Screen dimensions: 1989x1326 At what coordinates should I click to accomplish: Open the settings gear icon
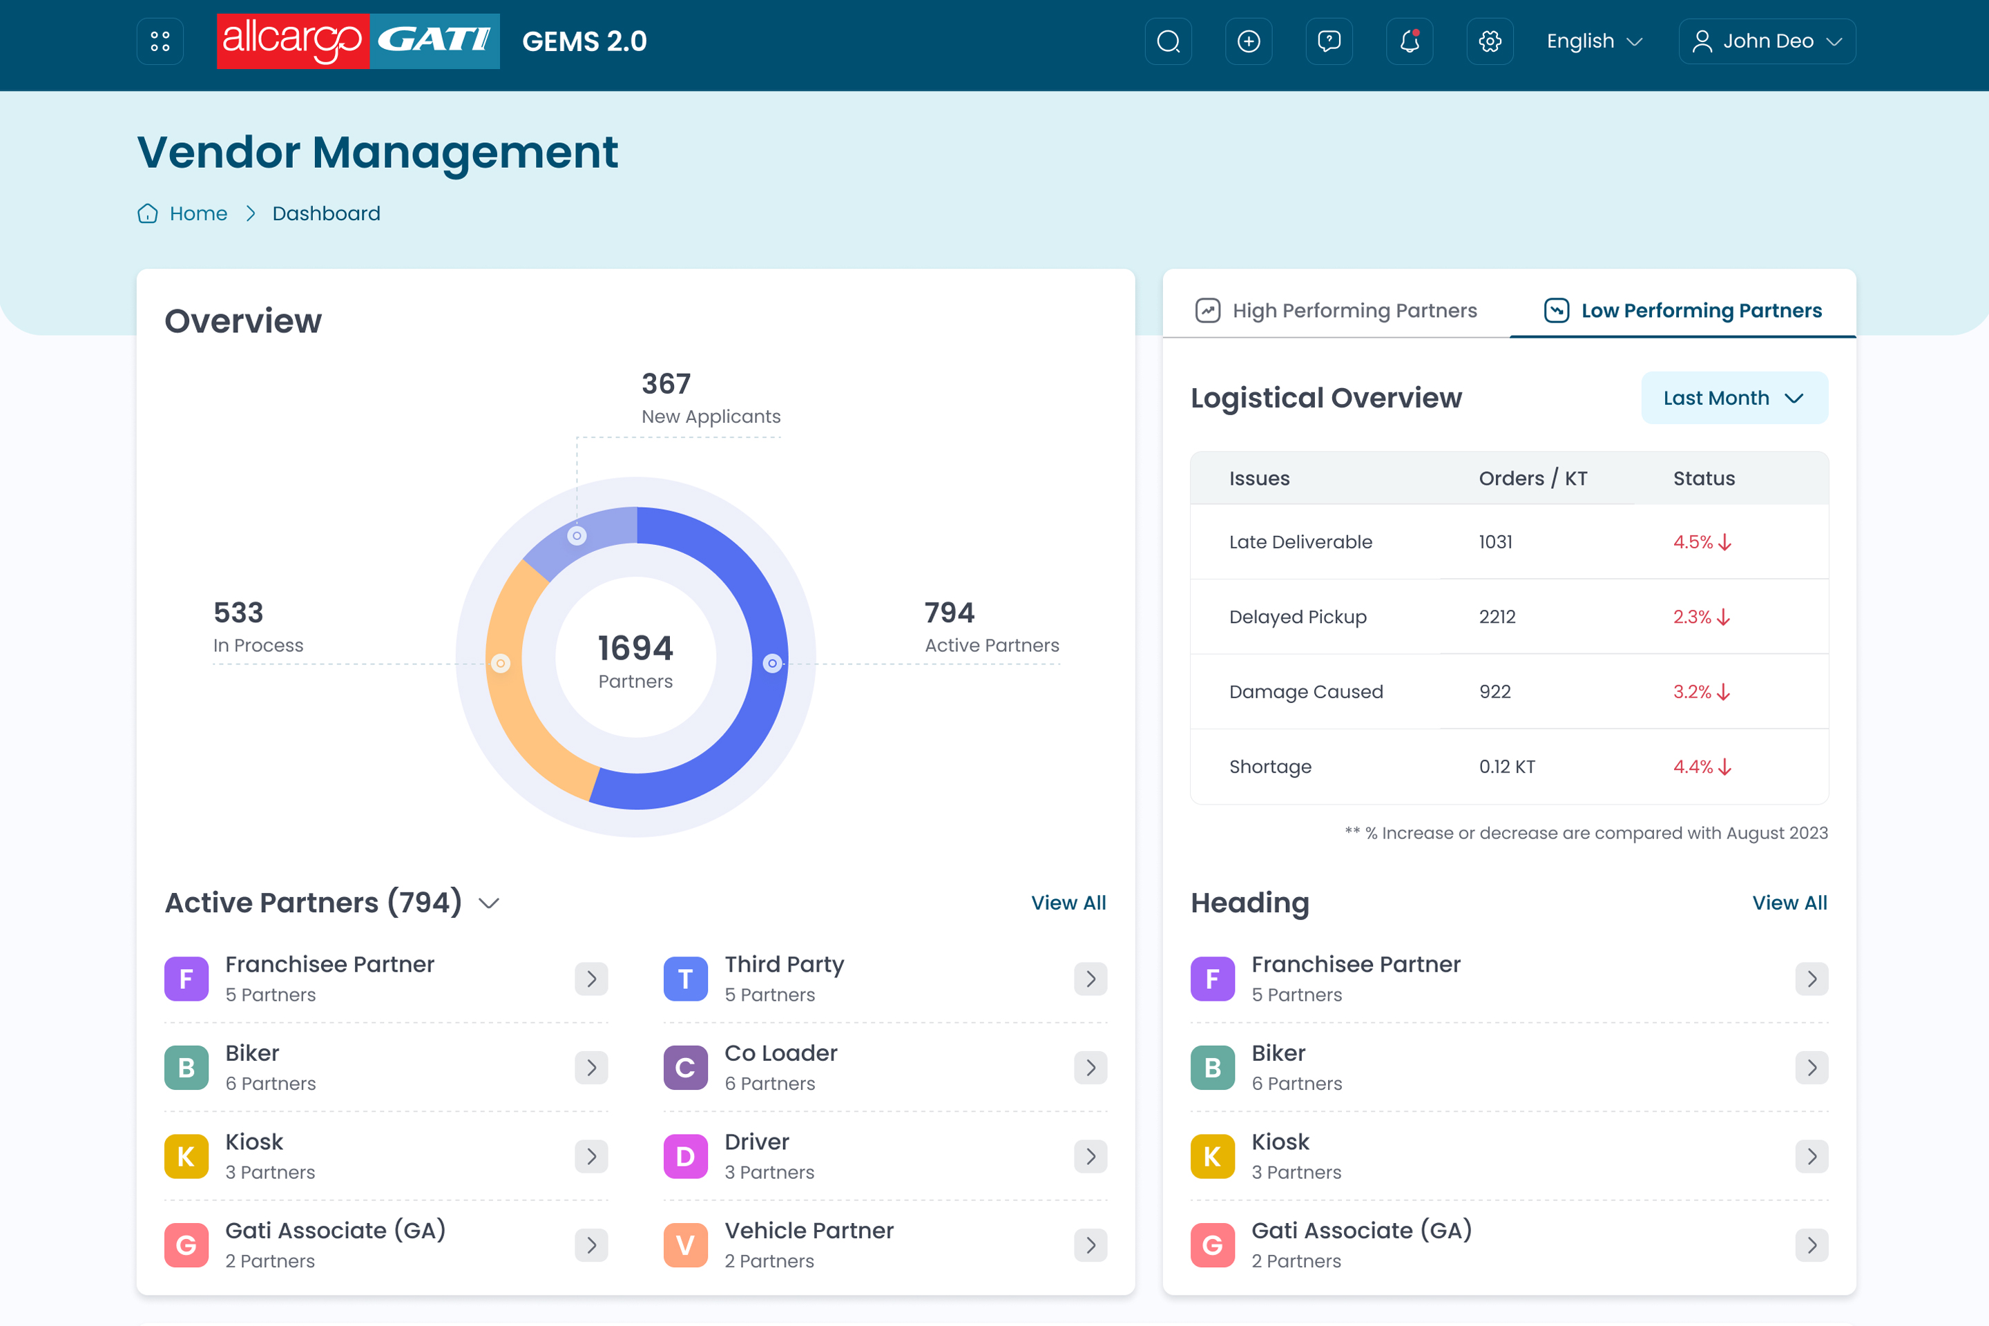point(1489,41)
